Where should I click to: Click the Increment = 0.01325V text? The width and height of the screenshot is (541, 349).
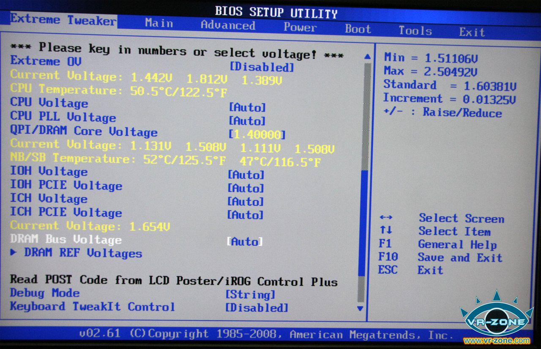coord(449,99)
